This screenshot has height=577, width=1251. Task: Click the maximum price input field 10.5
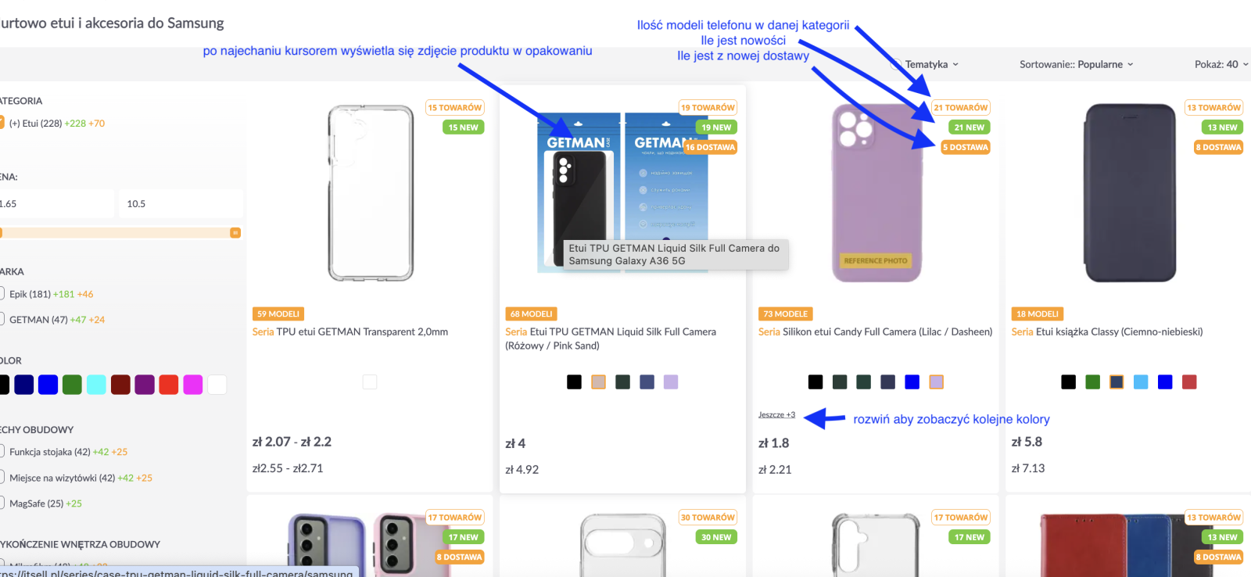tap(181, 203)
